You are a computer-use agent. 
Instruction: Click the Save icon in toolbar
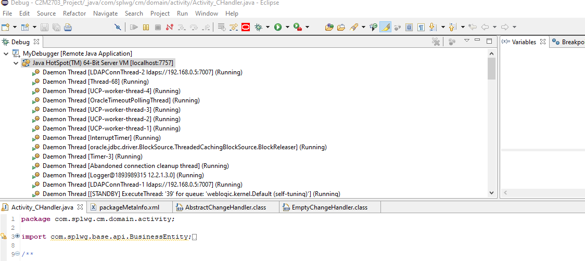(44, 27)
